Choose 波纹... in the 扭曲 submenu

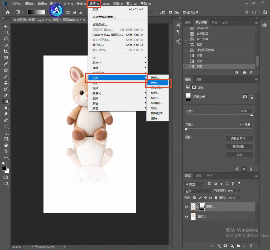157,83
